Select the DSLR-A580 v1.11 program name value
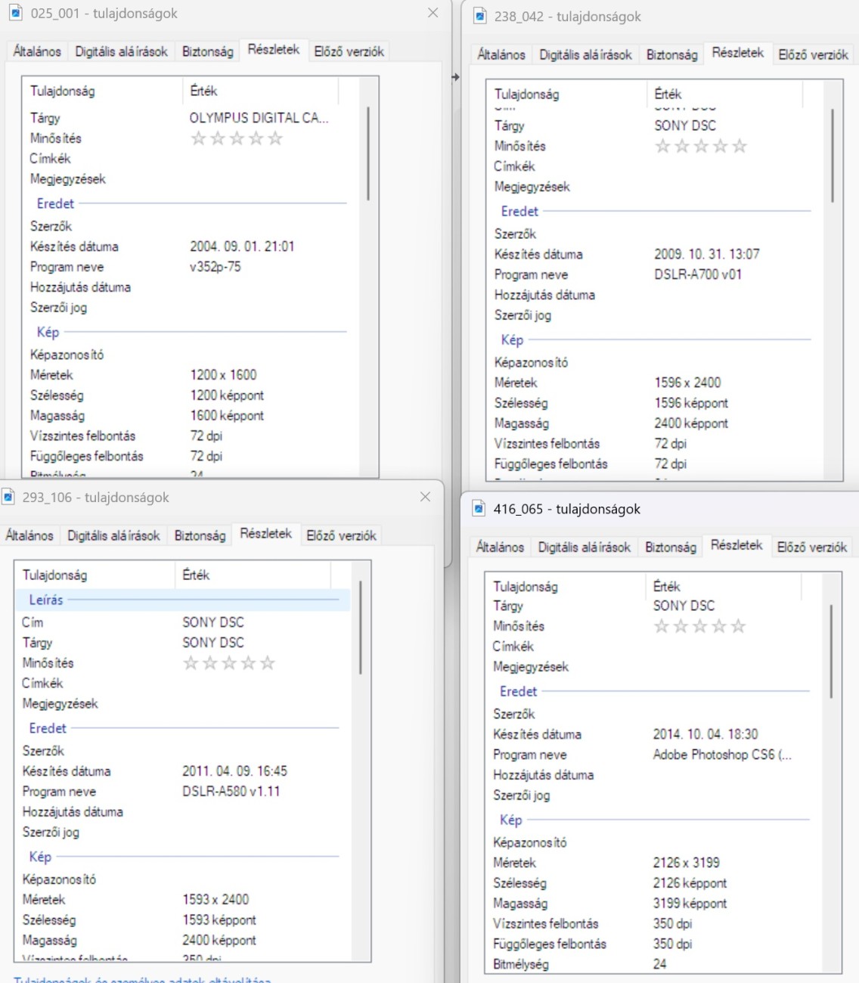Viewport: 859px width, 983px height. 231,792
